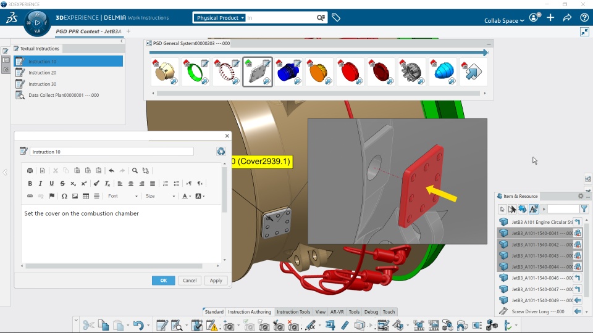This screenshot has width=593, height=333.
Task: Expand the bottom action bar chevron
Action: (x=76, y=321)
